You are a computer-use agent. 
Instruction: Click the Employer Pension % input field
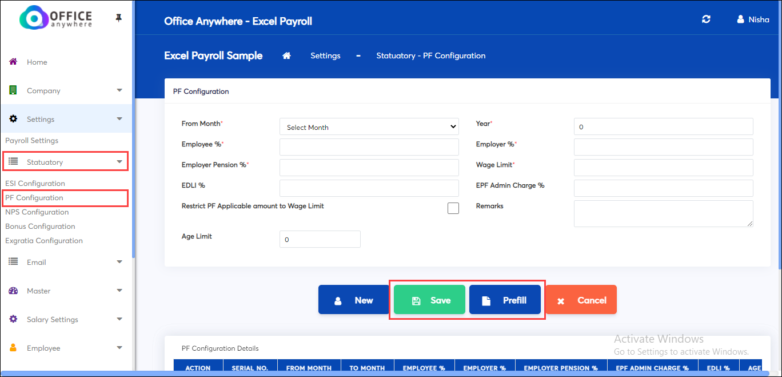tap(369, 168)
